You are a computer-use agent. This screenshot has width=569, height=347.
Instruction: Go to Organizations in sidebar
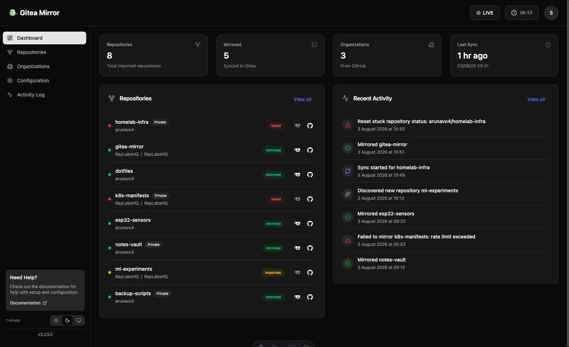tap(44, 66)
